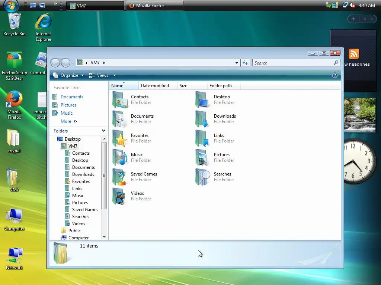Select the Music folder icon in file list
The width and height of the screenshot is (381, 285).
click(120, 157)
